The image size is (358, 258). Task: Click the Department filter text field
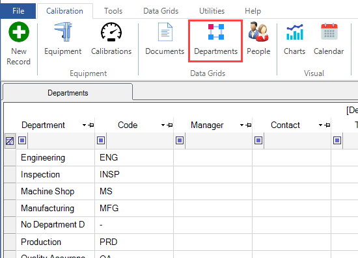[x=61, y=140]
